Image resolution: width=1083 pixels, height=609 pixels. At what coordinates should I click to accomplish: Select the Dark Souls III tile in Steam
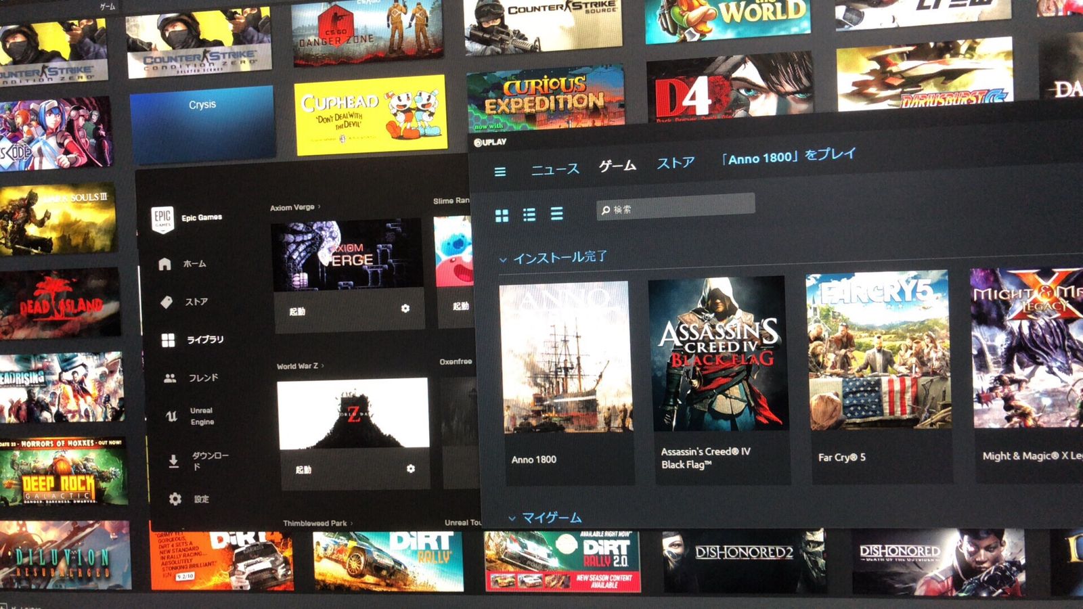[x=58, y=219]
